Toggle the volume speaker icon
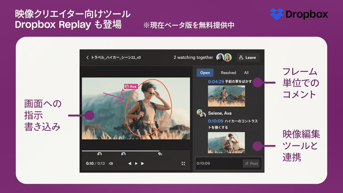This screenshot has width=343, height=193. [x=111, y=164]
